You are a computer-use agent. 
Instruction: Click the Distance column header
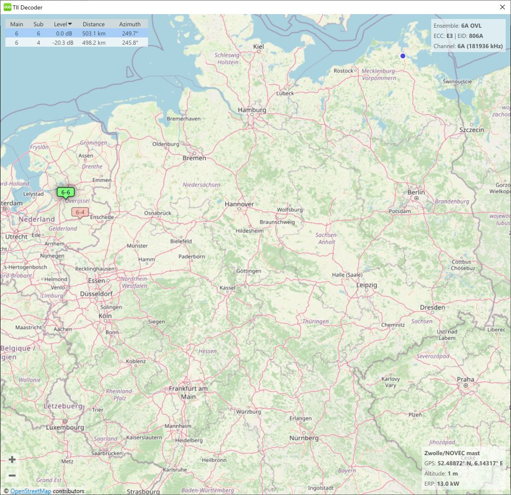93,24
